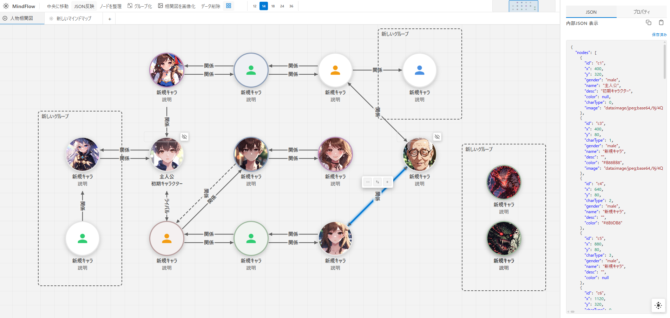Toggle visibility eye on old man node
This screenshot has width=670, height=318.
[437, 137]
